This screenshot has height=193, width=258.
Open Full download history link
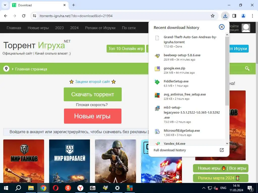pos(170,150)
